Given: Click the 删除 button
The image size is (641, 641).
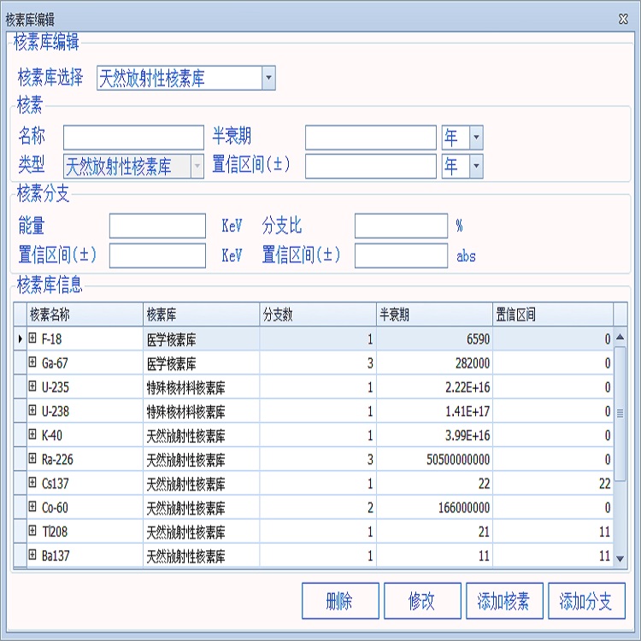Looking at the screenshot, I should [339, 601].
